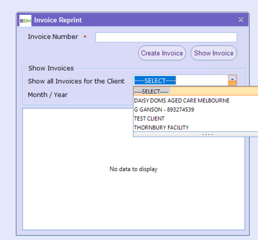Pick G GANSON - 893274539 from list

164,109
